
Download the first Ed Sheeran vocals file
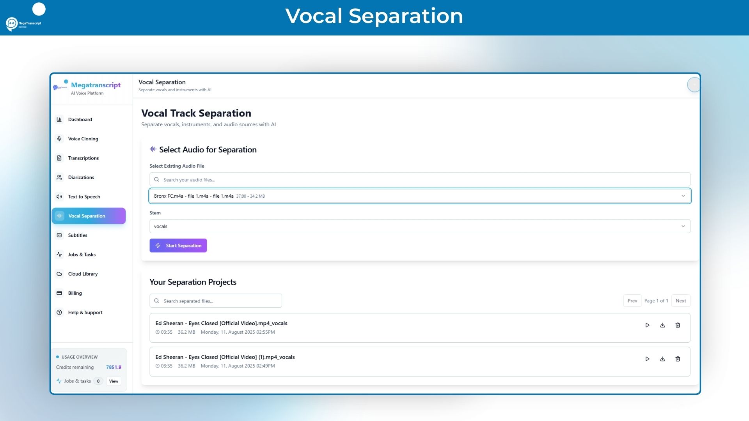(x=663, y=325)
